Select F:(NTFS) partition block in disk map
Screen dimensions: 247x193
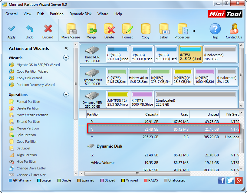tap(166, 54)
